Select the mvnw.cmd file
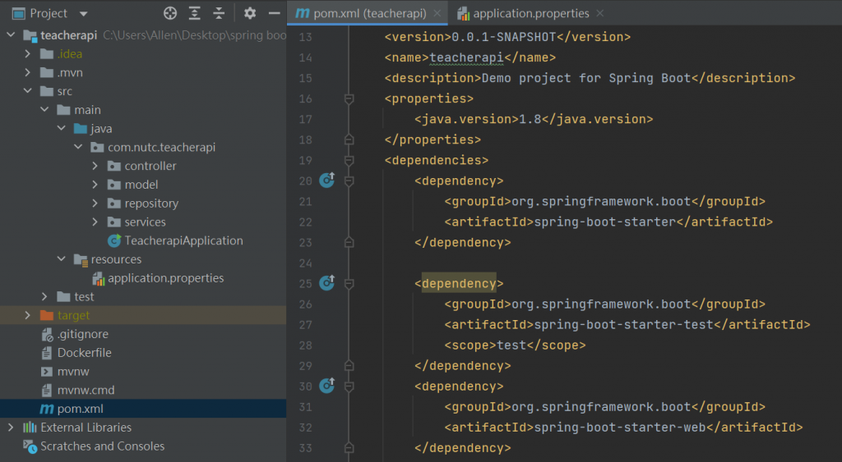 click(86, 390)
